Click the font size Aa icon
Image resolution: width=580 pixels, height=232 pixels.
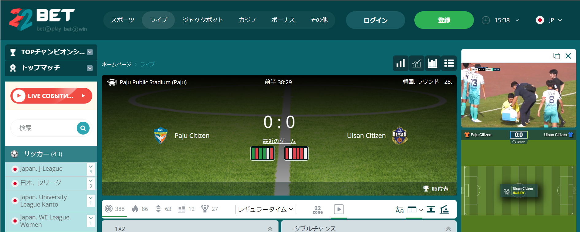399,210
